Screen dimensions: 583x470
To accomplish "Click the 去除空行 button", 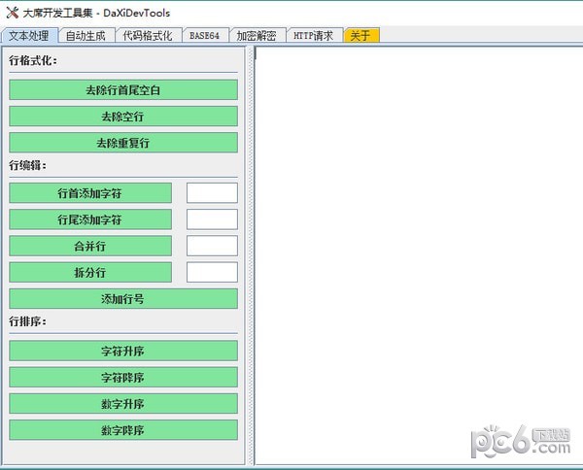I will 123,117.
